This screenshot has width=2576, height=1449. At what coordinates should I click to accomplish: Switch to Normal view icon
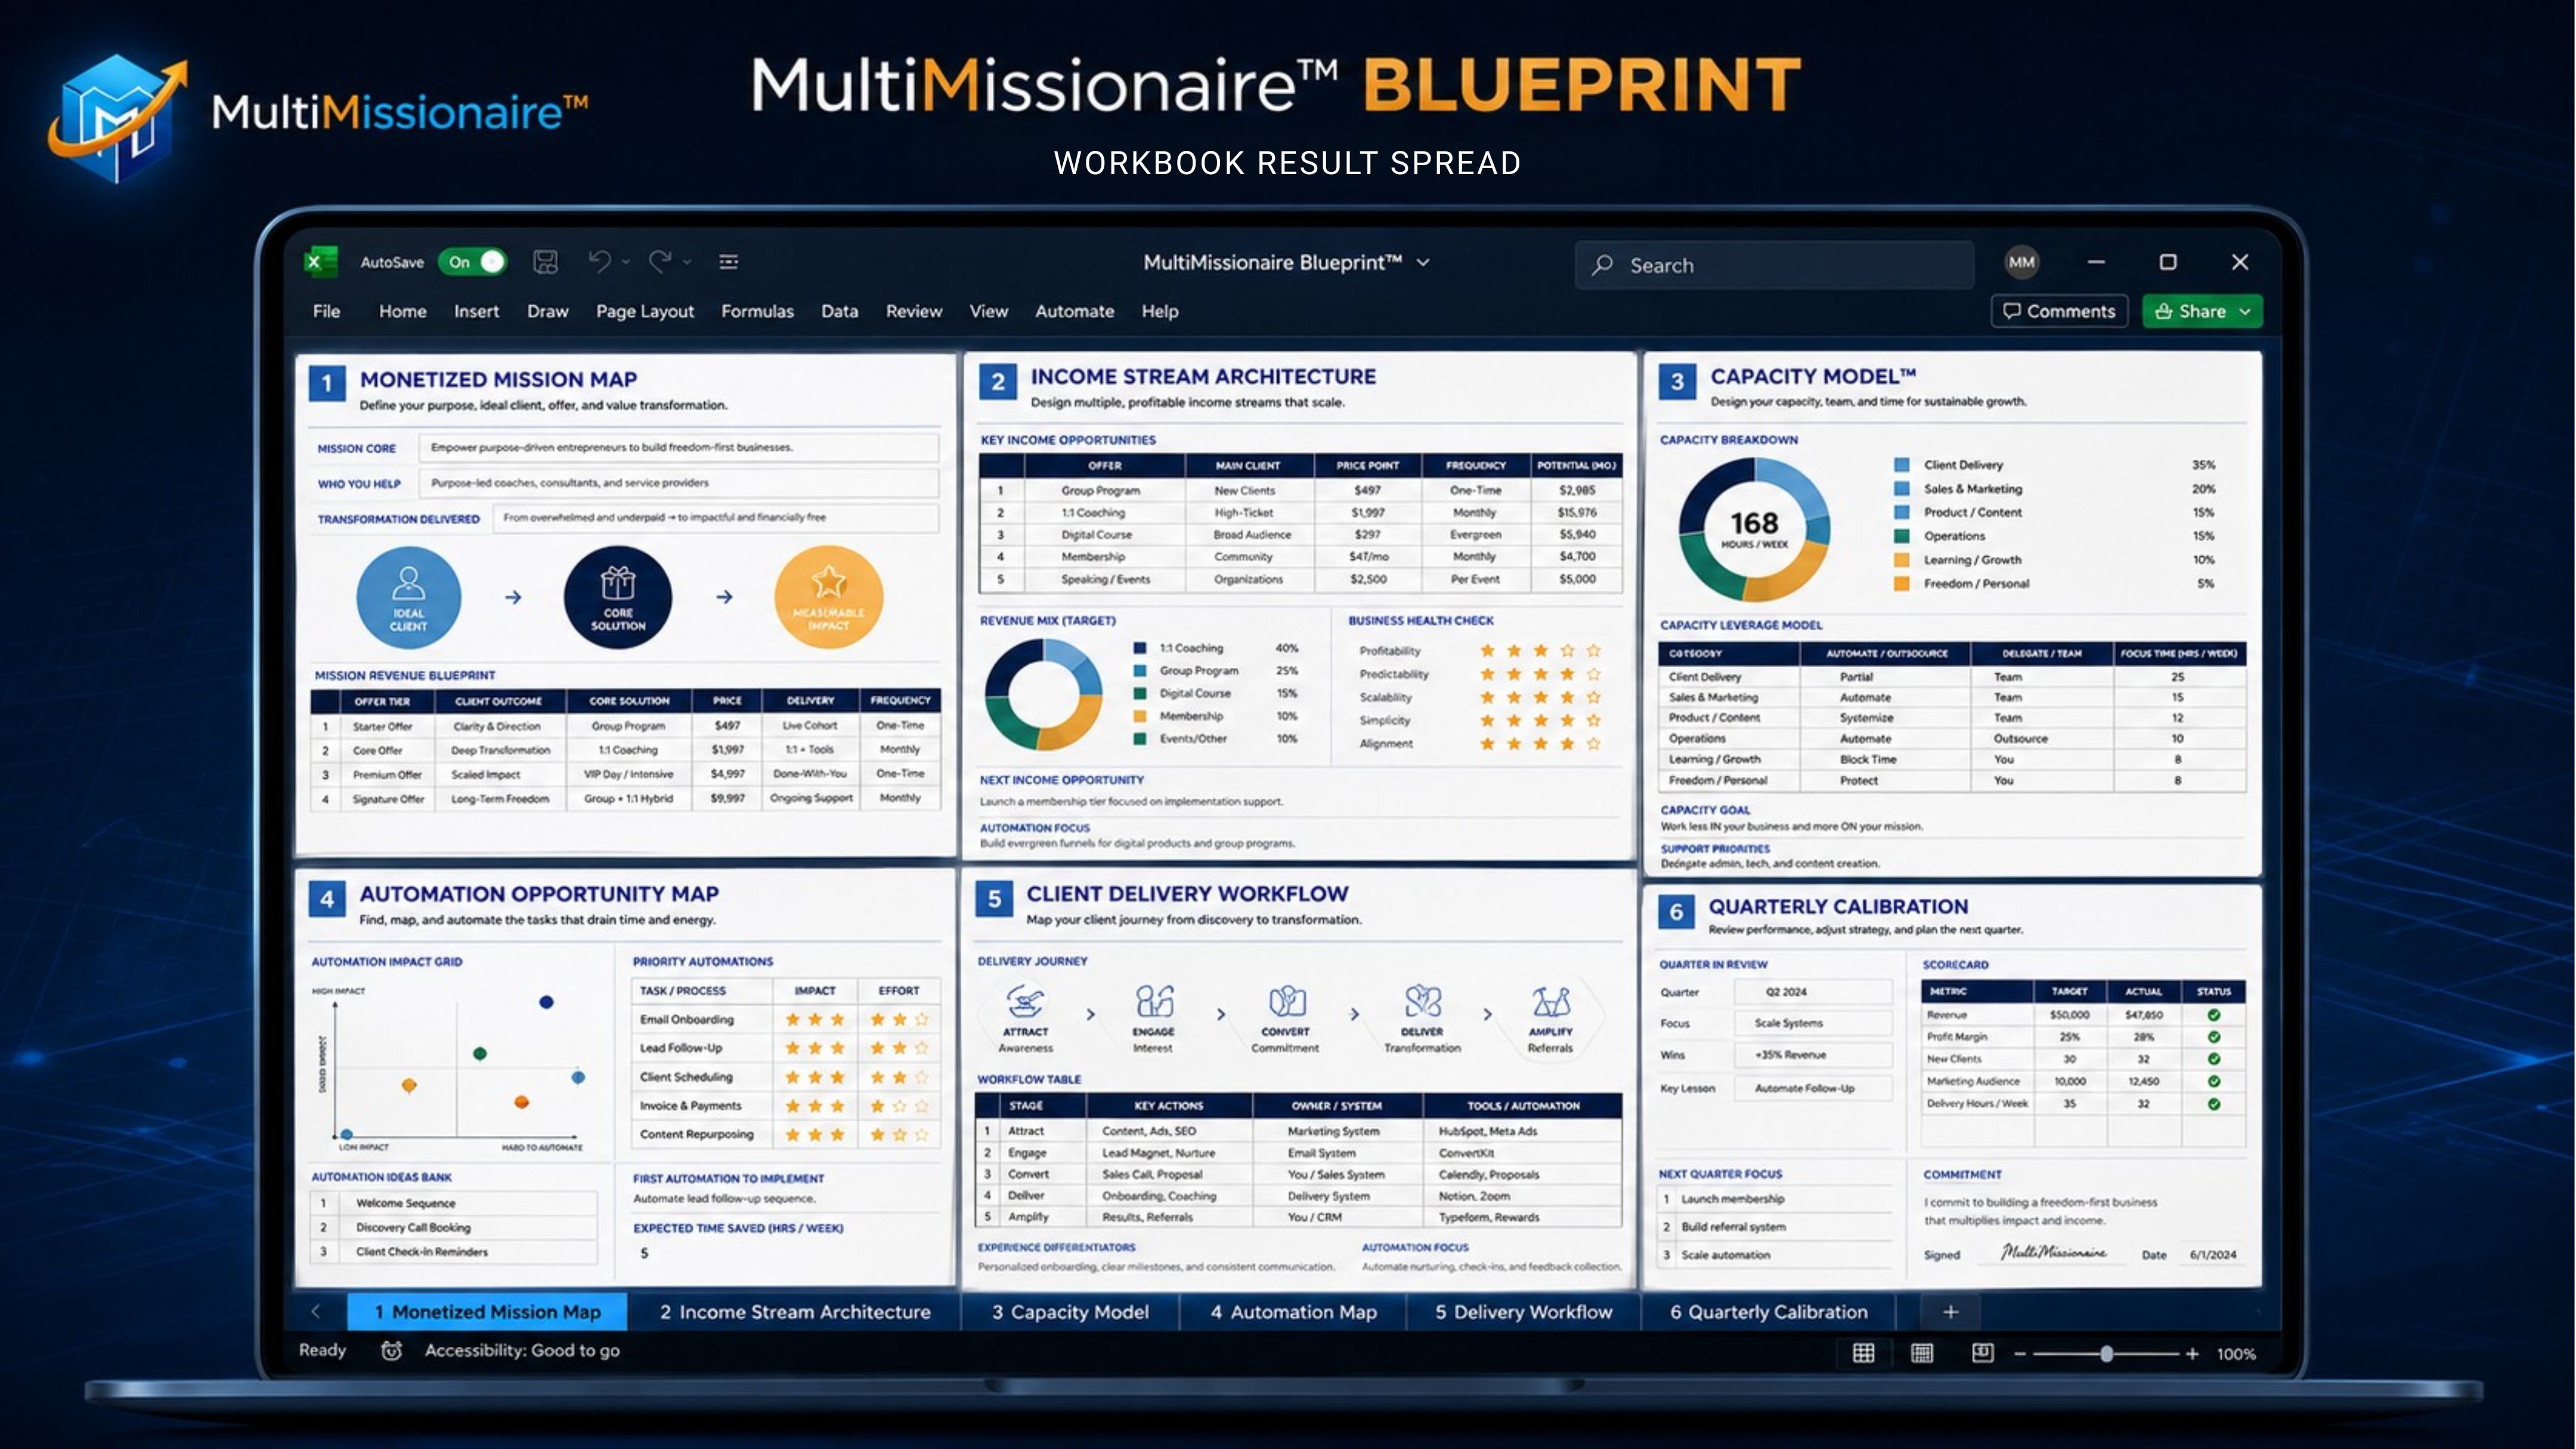coord(1863,1353)
